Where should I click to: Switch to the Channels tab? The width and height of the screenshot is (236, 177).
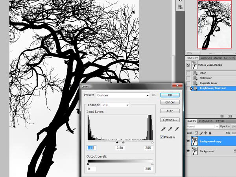(x=206, y=121)
